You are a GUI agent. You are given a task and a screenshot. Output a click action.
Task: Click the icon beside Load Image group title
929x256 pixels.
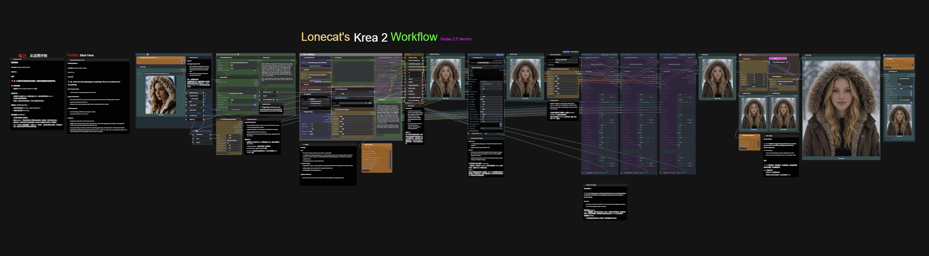[x=148, y=54]
